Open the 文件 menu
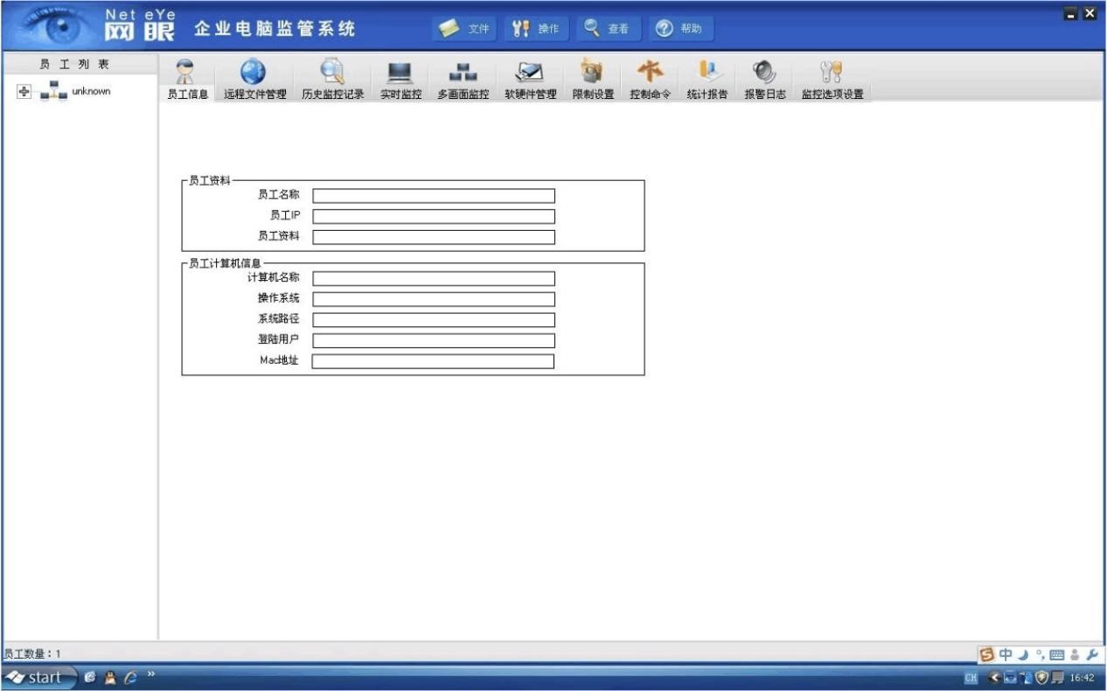Viewport: 1107px width, 691px height. [x=466, y=29]
